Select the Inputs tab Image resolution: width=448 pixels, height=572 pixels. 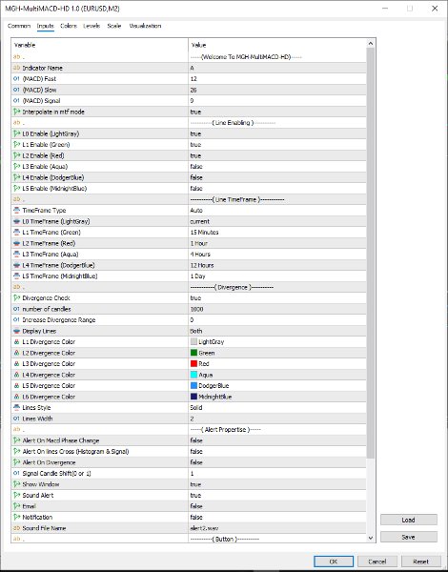(x=45, y=26)
